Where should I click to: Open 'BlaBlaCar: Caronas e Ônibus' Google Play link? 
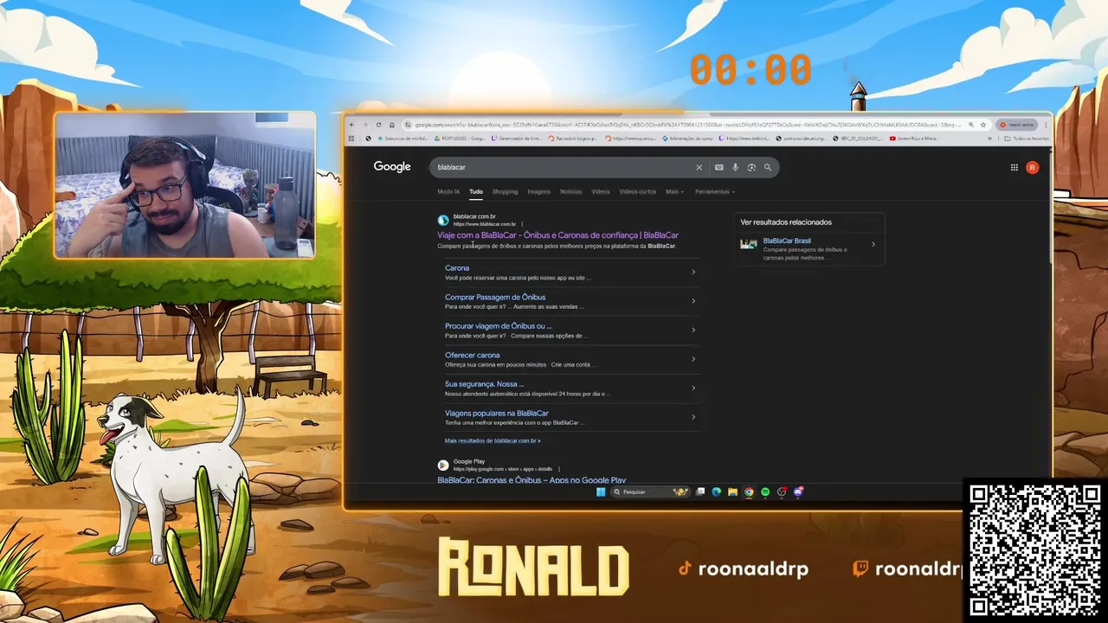[x=531, y=479]
